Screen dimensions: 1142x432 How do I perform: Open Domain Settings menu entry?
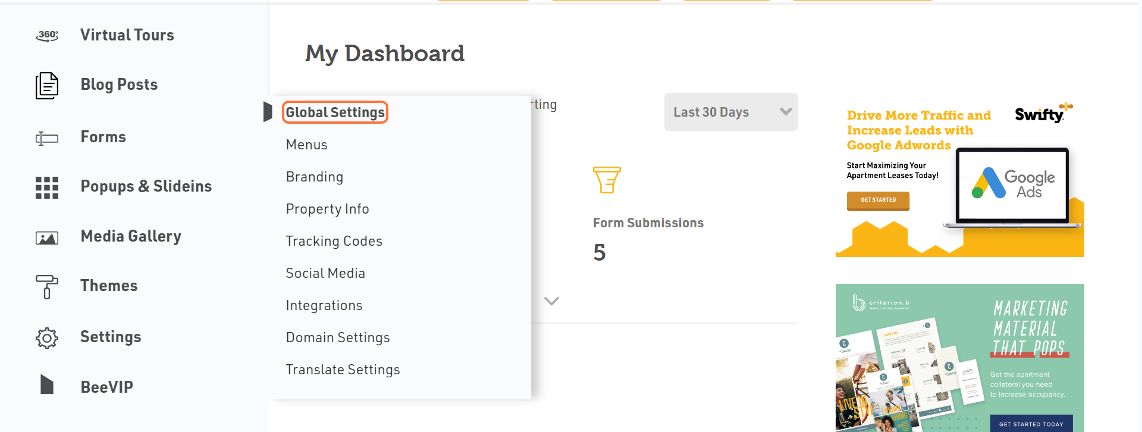[x=337, y=337]
